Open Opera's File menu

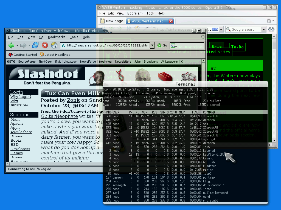click(x=102, y=13)
